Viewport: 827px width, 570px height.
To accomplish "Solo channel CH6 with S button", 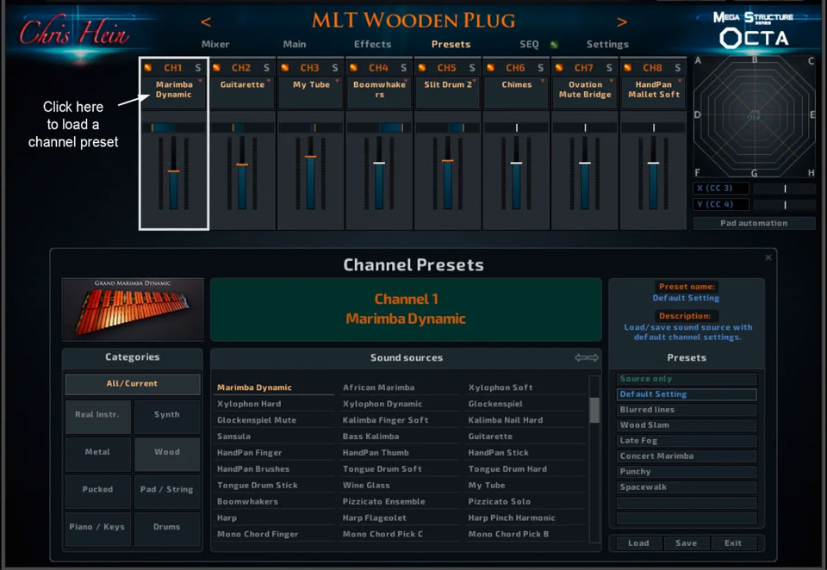I will [541, 67].
